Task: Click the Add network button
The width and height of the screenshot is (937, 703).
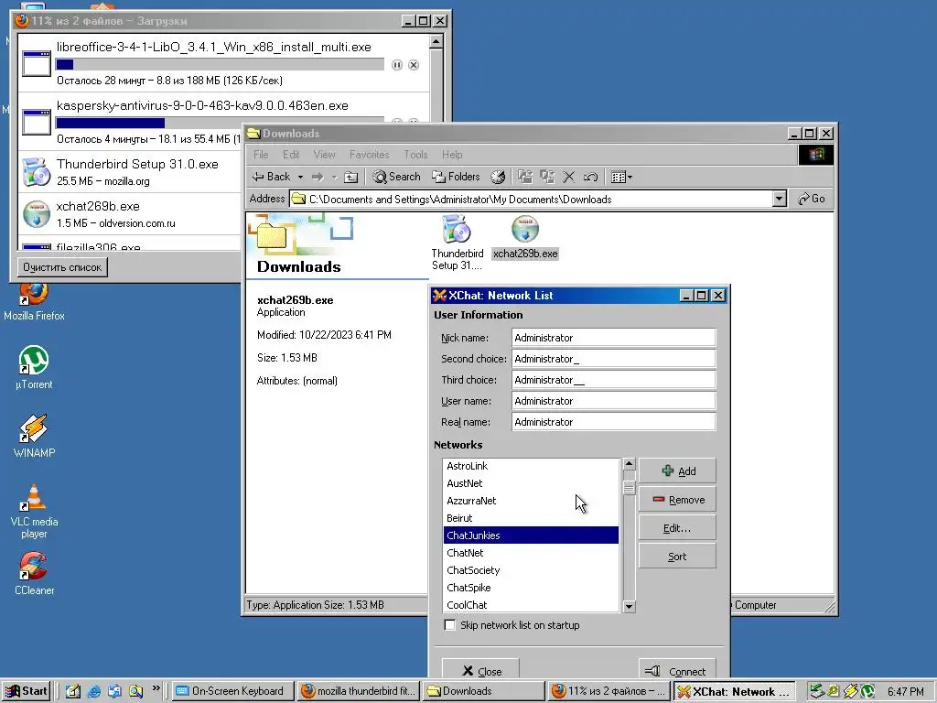Action: tap(677, 471)
